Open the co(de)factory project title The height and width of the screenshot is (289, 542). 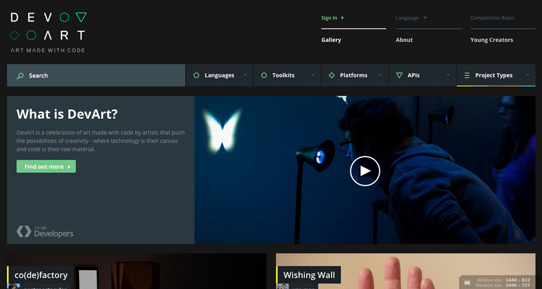(x=41, y=275)
